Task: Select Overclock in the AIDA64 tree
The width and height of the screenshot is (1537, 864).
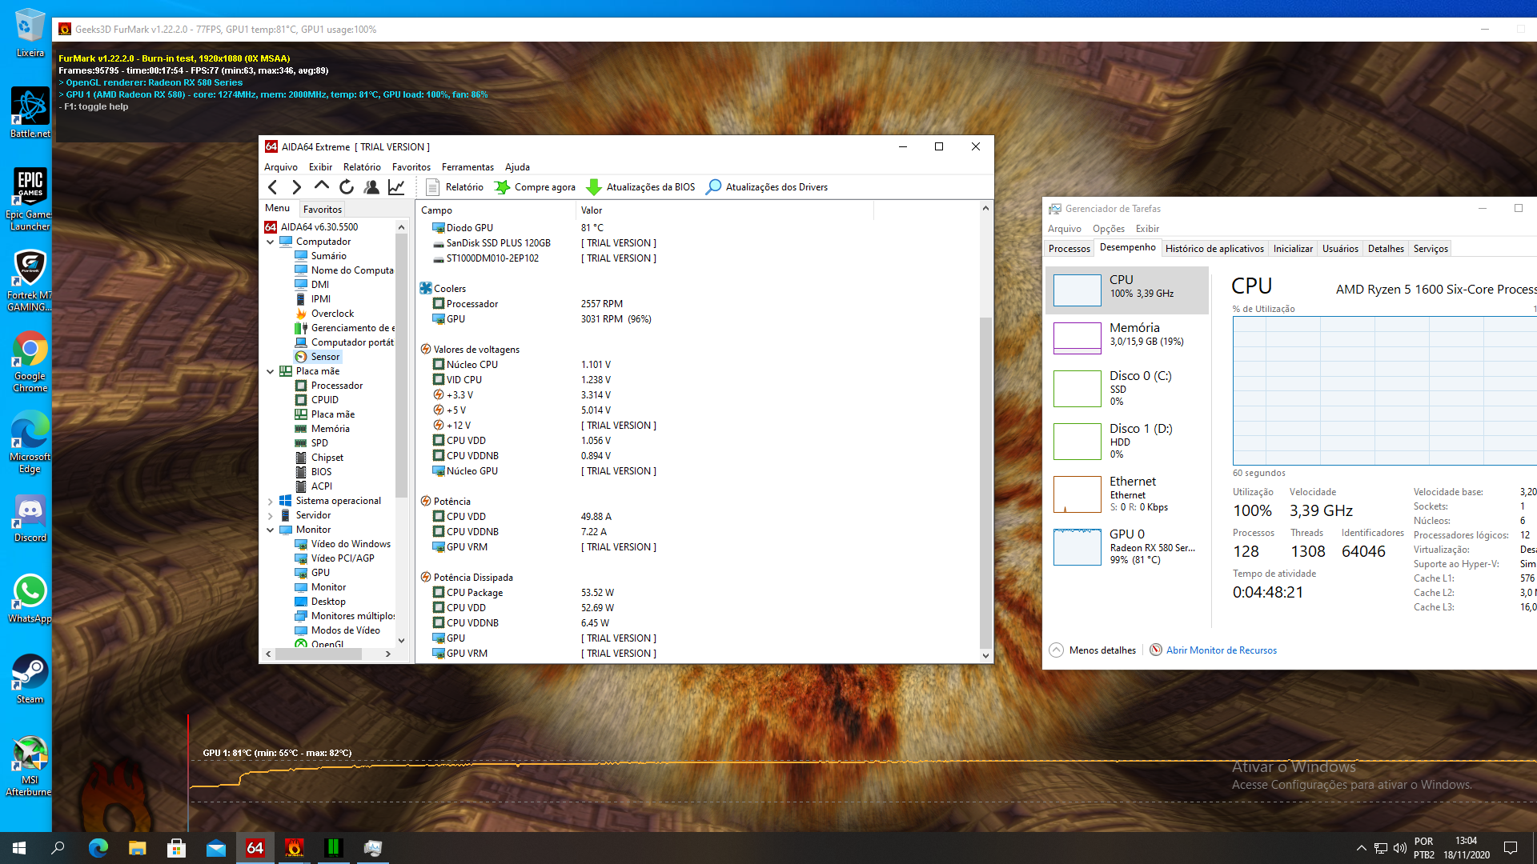Action: (x=324, y=314)
